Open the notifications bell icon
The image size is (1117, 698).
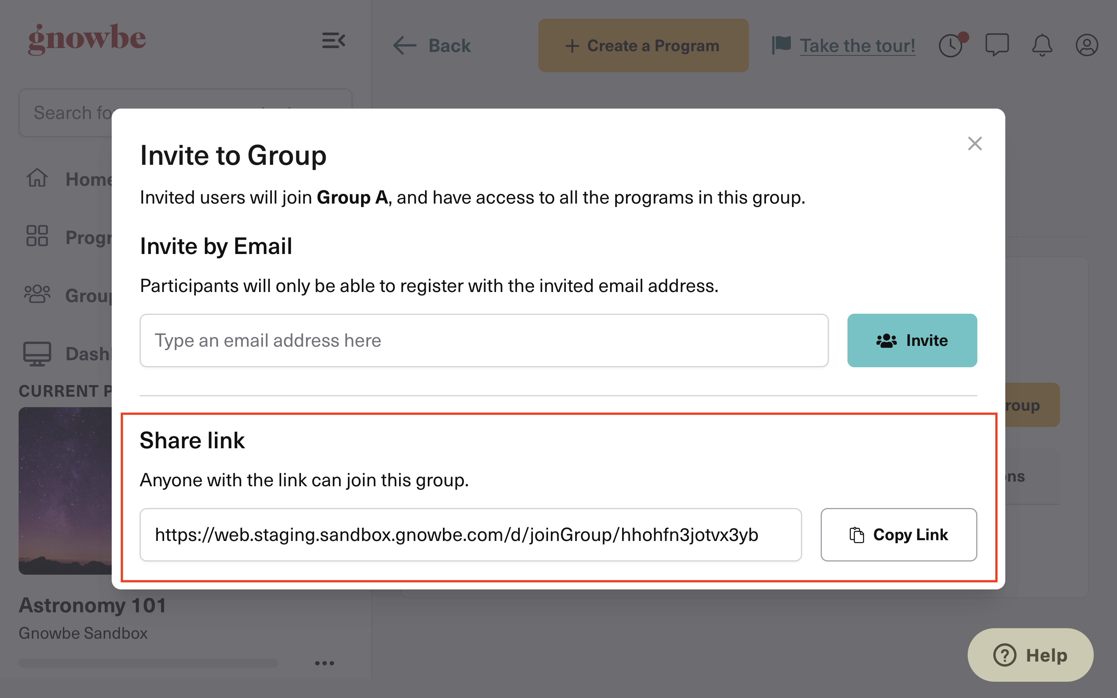[1042, 45]
